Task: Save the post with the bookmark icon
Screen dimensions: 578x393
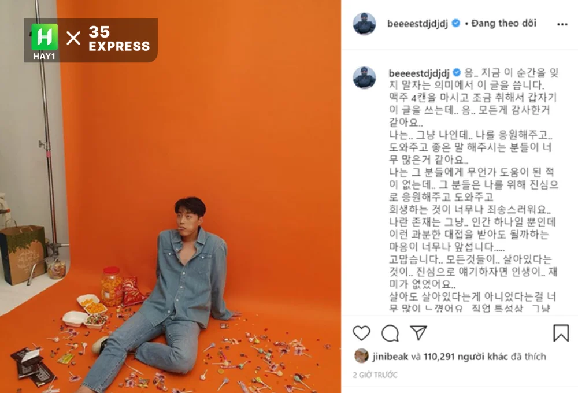Action: pyautogui.click(x=561, y=332)
